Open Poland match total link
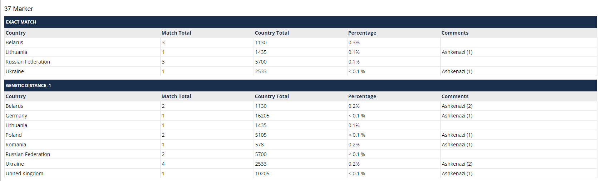The width and height of the screenshot is (600, 181). [x=163, y=135]
